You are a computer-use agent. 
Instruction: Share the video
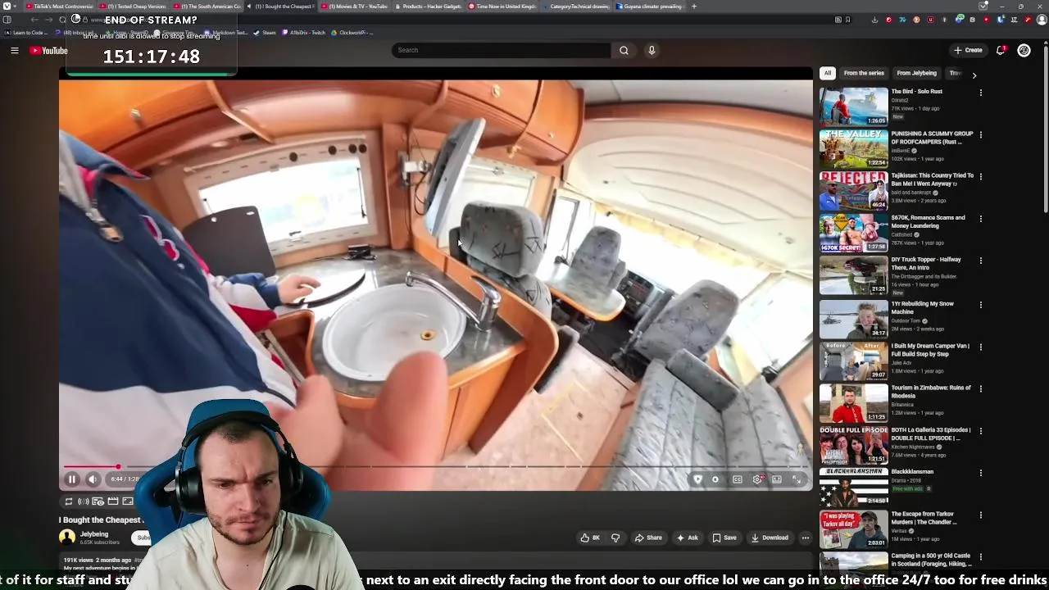point(648,538)
